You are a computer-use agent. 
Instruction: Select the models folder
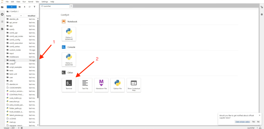pos(21,60)
